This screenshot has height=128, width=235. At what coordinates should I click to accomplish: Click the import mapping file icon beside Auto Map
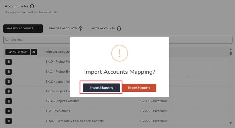pyautogui.click(x=34, y=52)
